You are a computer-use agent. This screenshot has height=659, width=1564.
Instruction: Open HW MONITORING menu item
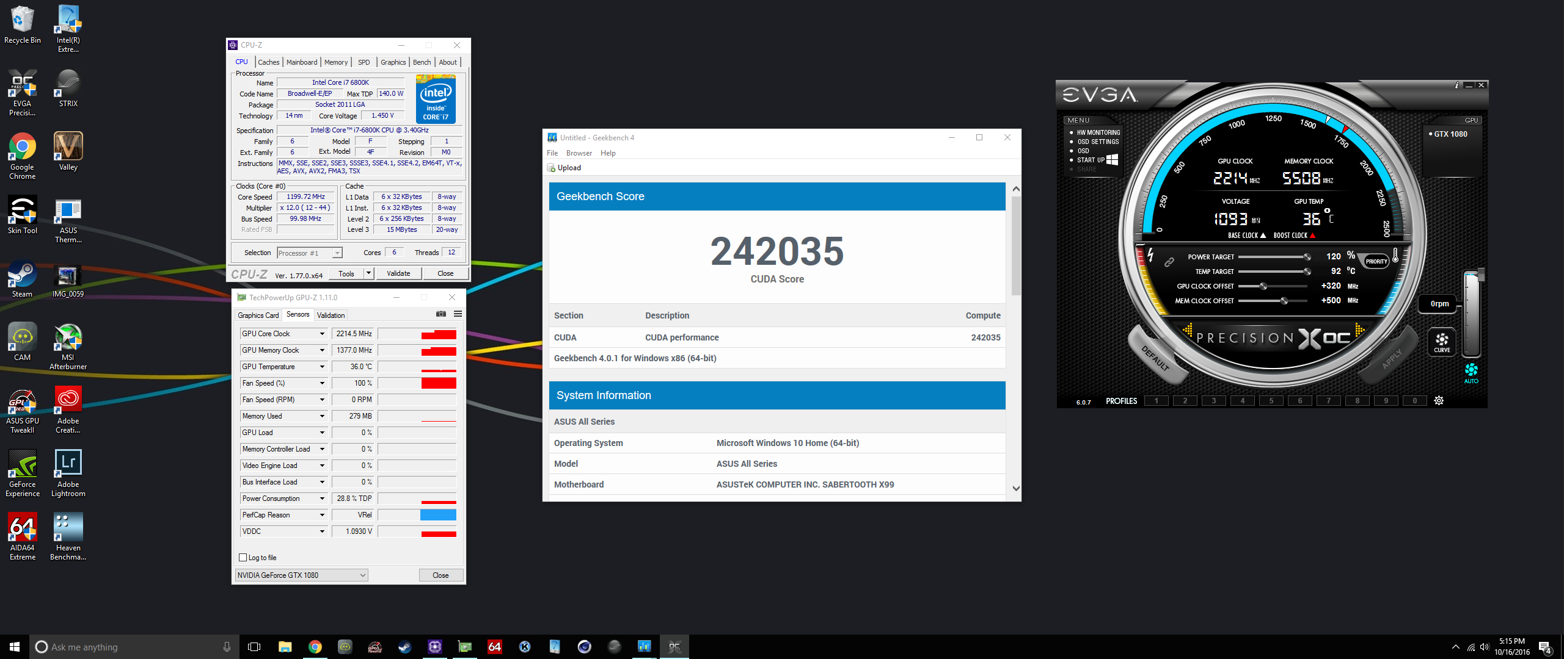coord(1098,132)
